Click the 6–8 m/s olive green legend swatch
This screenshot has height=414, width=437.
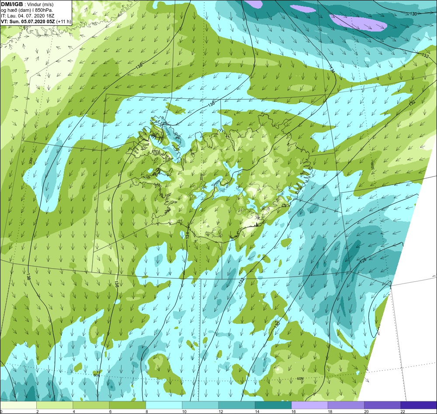point(127,405)
